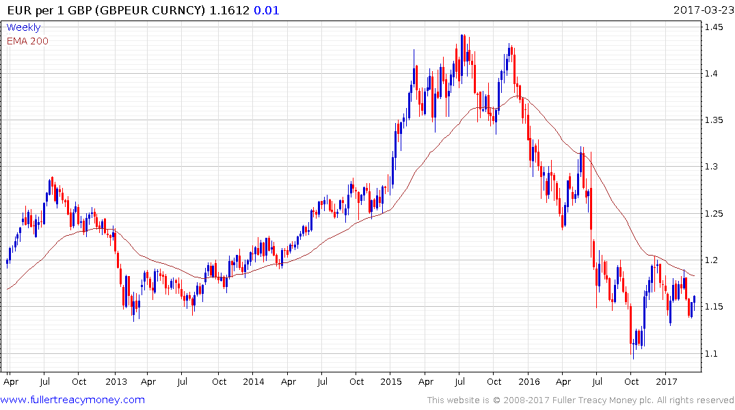This screenshot has height=410, width=735.
Task: Click the 2015 year axis label
Action: point(391,381)
